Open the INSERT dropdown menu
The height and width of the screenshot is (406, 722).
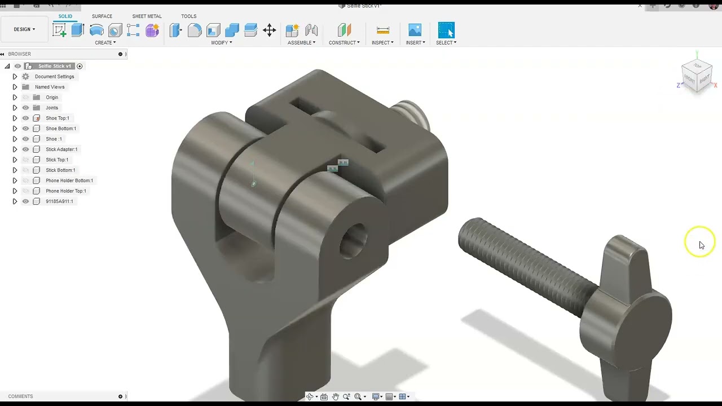(416, 43)
